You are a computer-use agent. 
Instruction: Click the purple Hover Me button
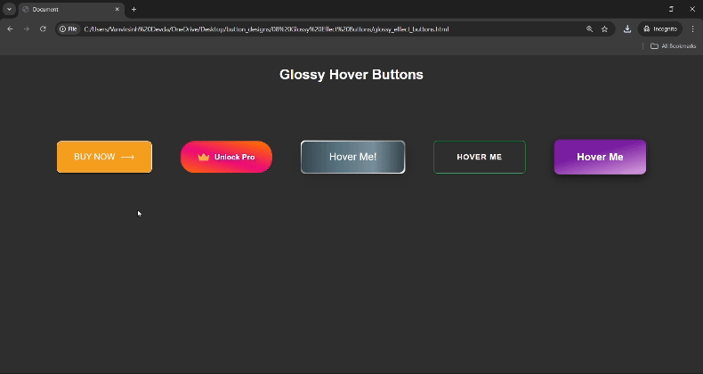pyautogui.click(x=601, y=157)
